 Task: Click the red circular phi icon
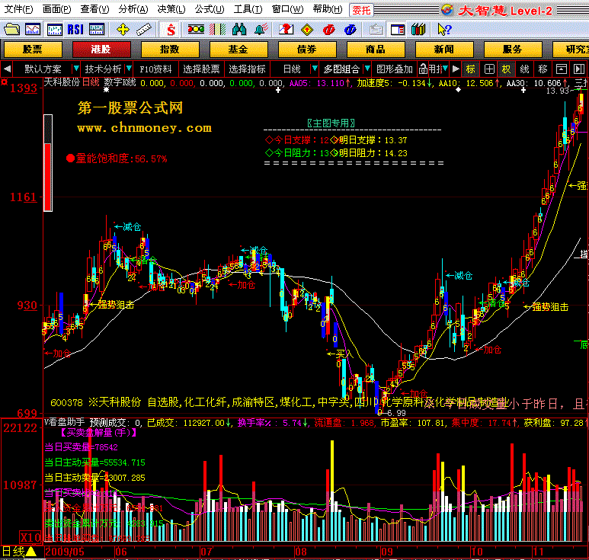tap(328, 29)
